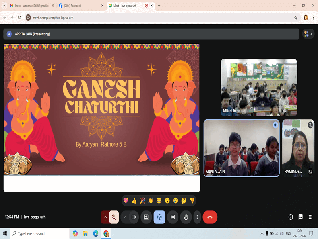
Task: Leave the call with red hang-up button
Action: point(210,217)
